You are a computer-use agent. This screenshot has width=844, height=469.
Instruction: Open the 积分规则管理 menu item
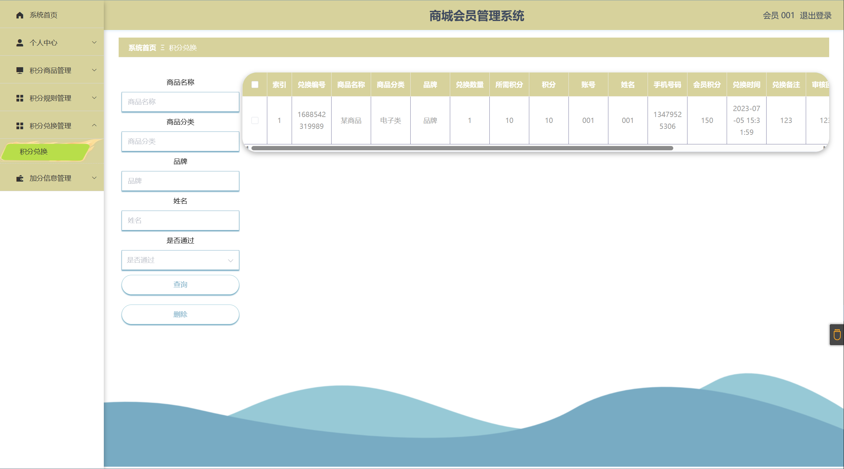coord(50,98)
